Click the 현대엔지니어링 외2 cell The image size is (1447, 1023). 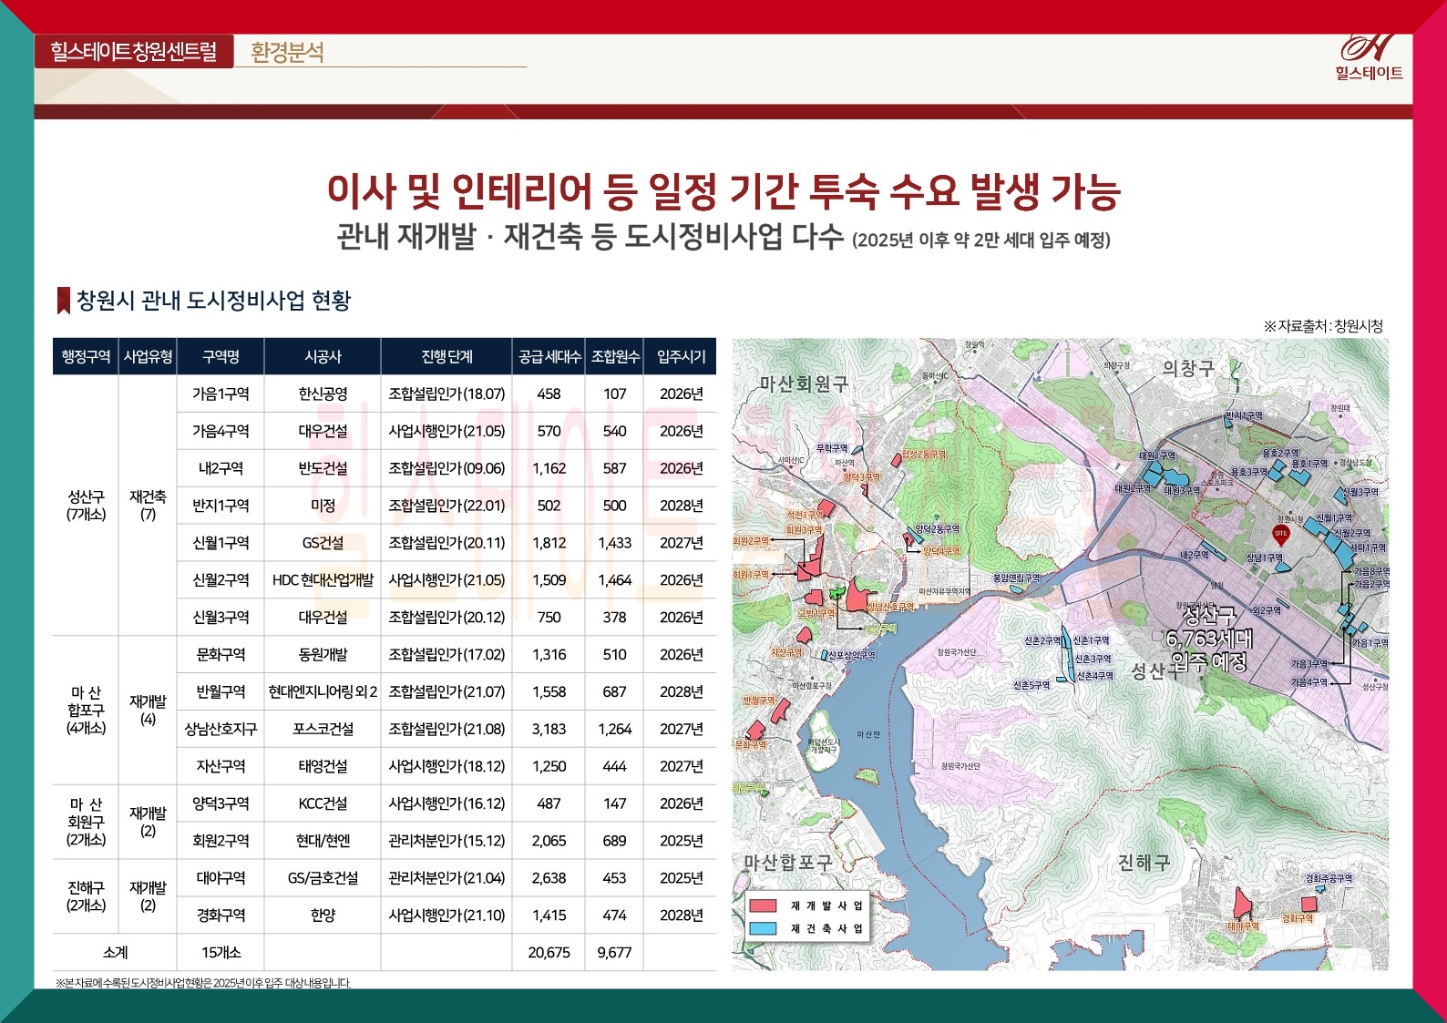(x=323, y=692)
